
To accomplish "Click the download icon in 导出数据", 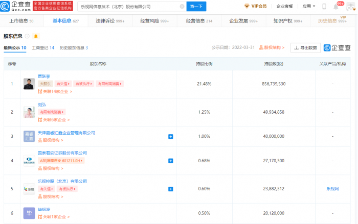I will [297, 48].
